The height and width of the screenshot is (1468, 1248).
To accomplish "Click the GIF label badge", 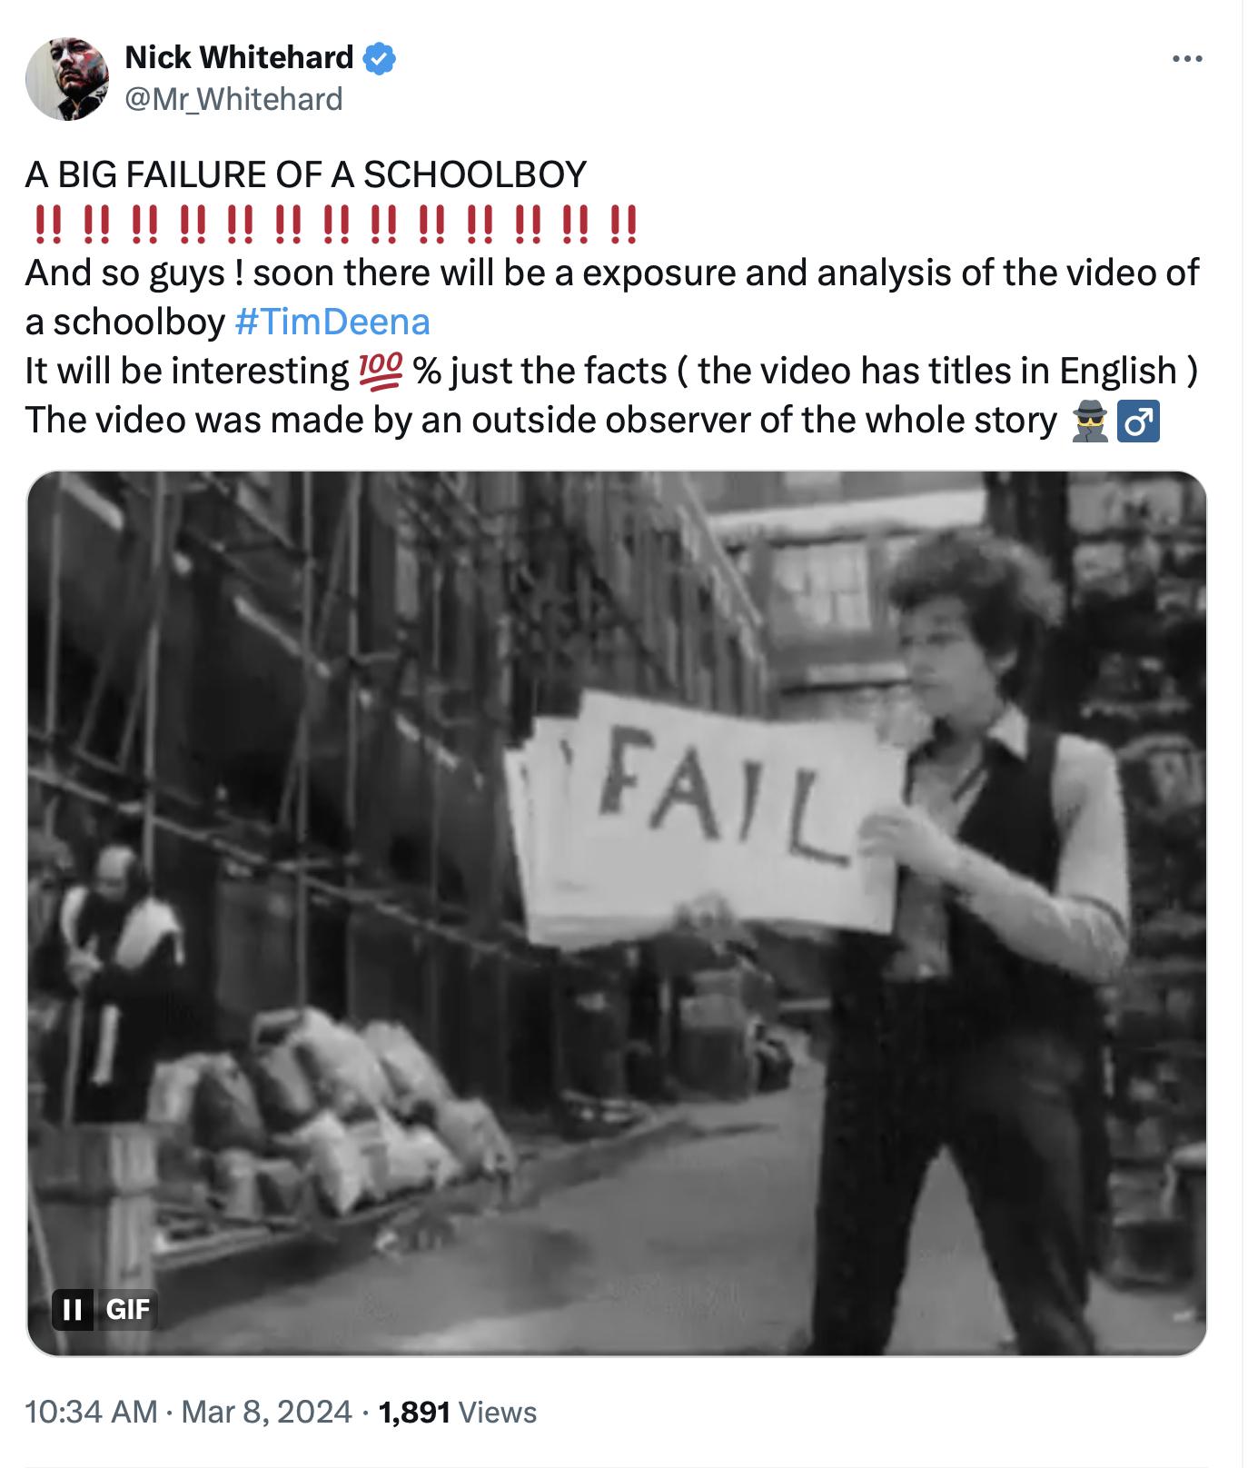I will click(126, 1309).
